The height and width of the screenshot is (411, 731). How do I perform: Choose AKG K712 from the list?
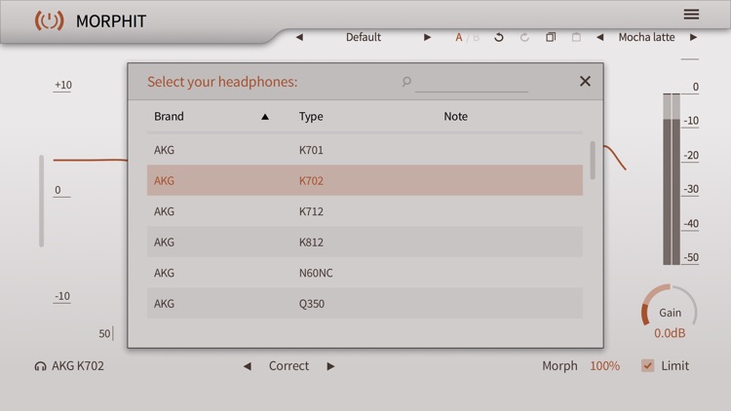click(365, 211)
